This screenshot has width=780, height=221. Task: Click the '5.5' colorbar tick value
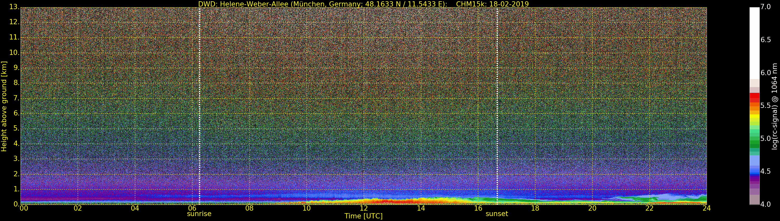coord(765,105)
